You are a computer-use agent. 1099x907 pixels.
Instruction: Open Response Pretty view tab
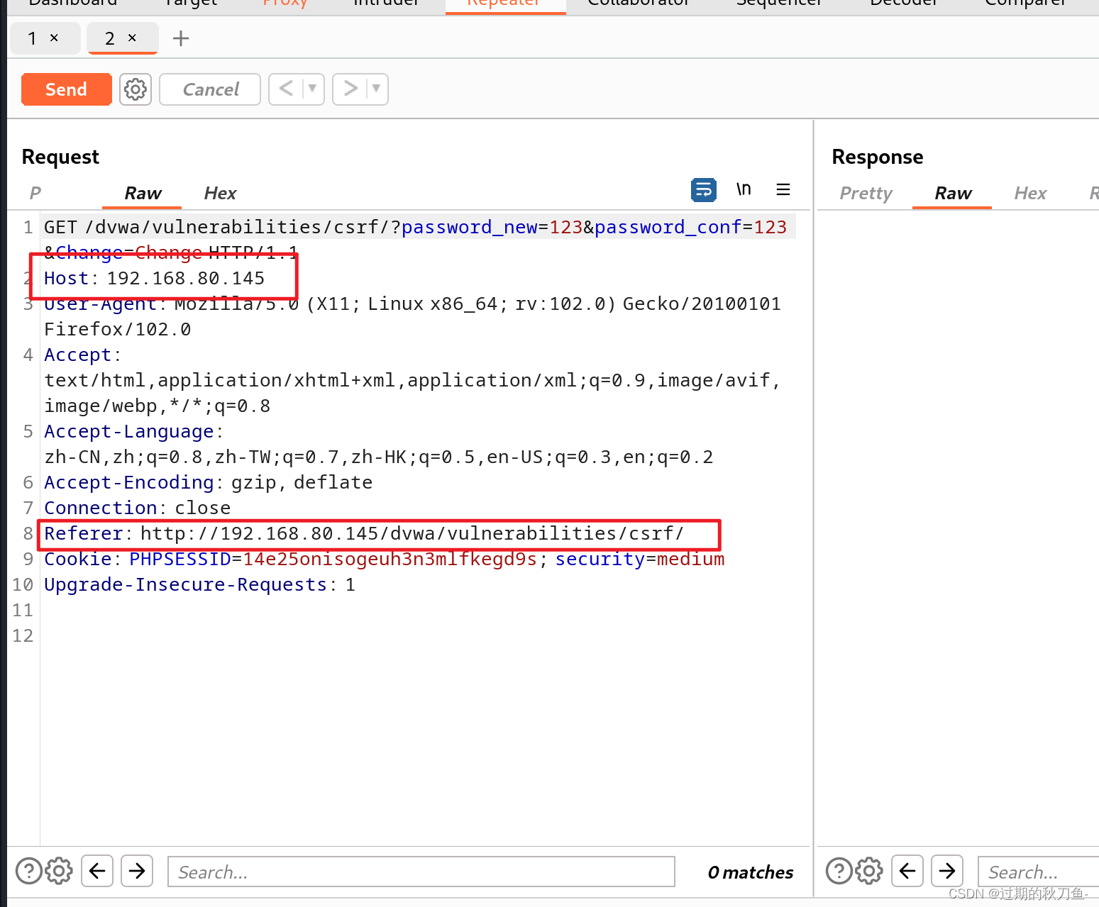coord(866,193)
